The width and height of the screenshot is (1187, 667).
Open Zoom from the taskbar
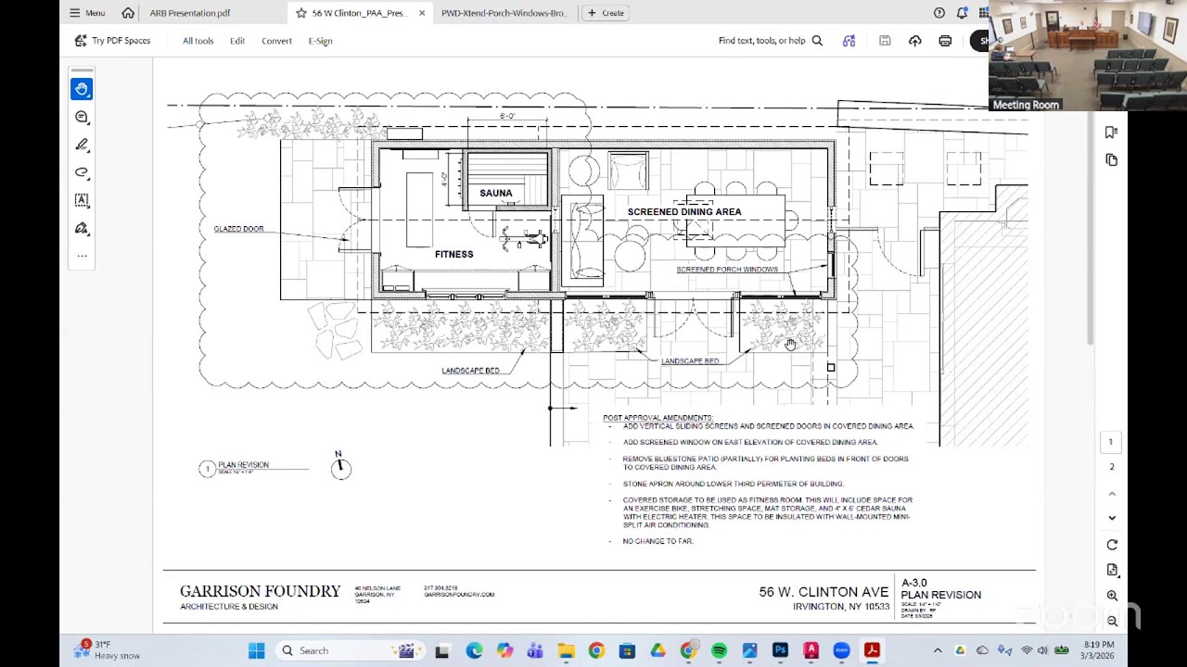841,650
